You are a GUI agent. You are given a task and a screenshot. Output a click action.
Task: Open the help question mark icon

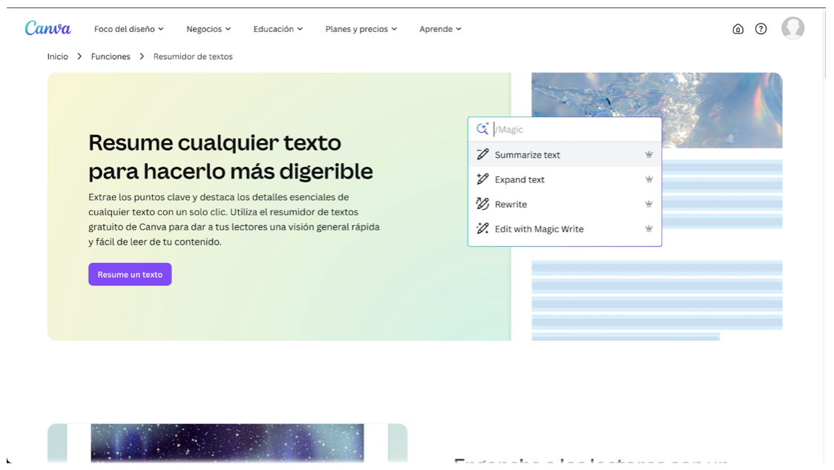point(761,29)
